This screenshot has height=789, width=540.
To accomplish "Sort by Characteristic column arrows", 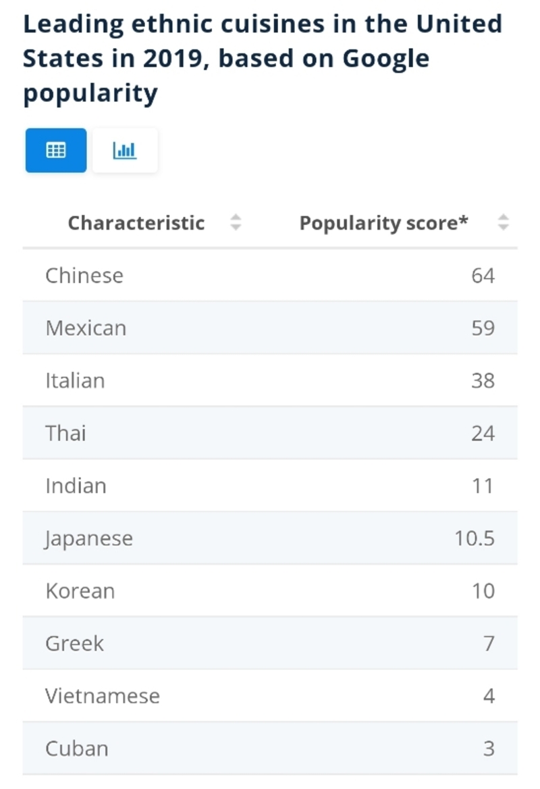I will click(236, 222).
